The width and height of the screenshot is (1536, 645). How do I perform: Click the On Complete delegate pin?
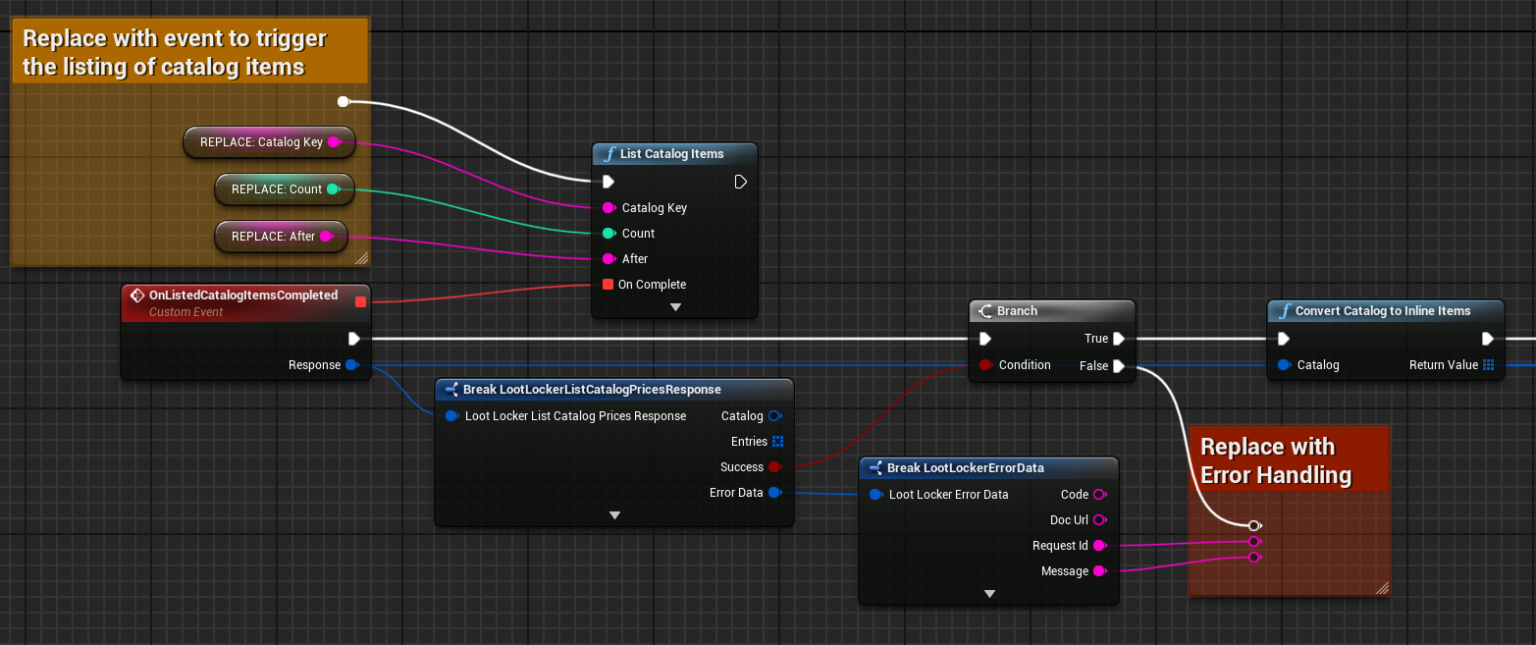click(x=609, y=285)
